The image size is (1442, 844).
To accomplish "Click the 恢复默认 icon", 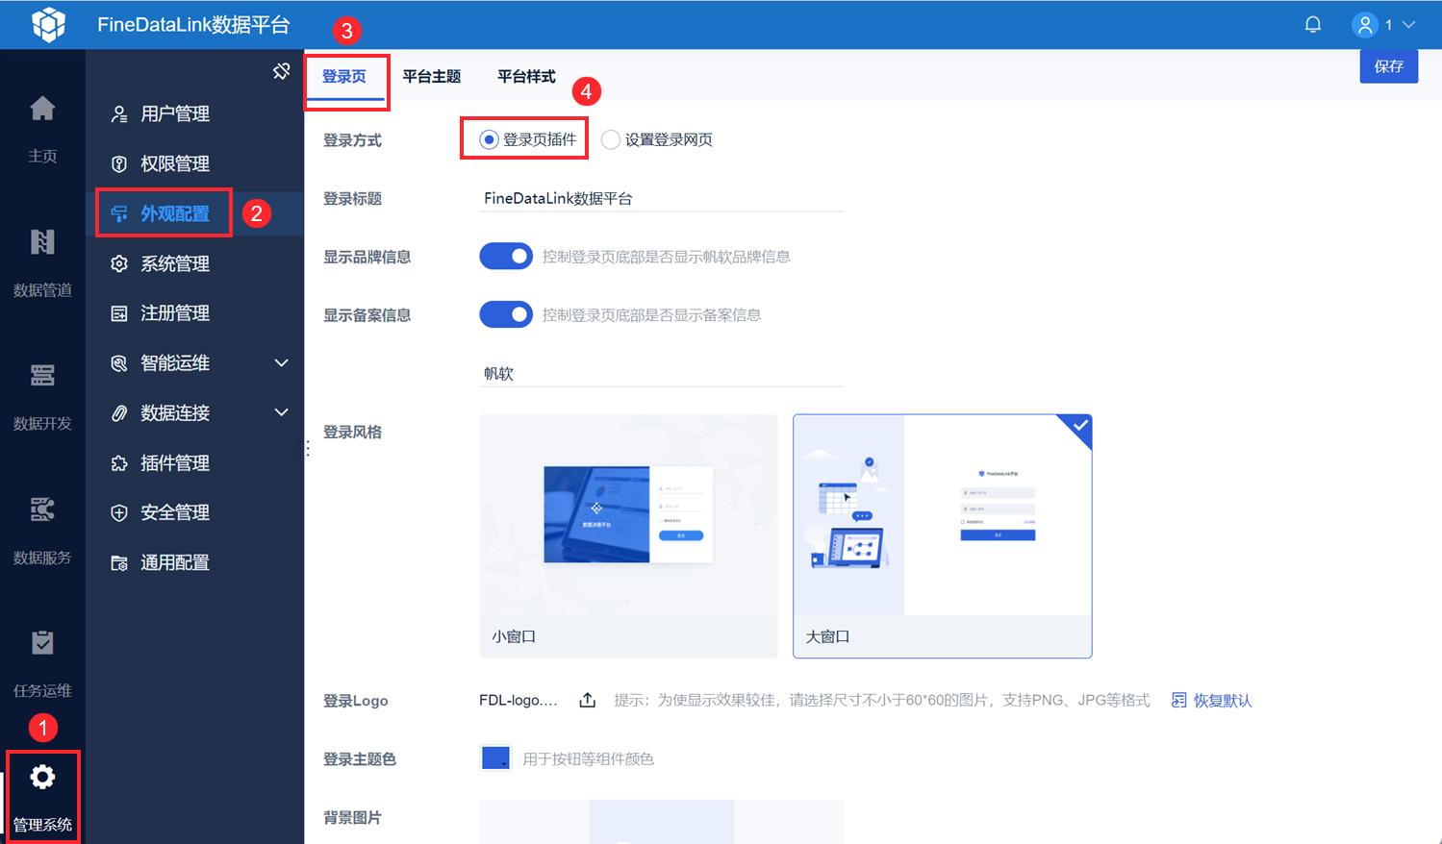I will [x=1178, y=700].
